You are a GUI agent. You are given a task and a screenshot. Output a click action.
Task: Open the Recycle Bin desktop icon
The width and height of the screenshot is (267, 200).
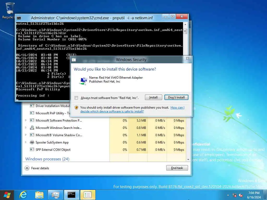10,10
